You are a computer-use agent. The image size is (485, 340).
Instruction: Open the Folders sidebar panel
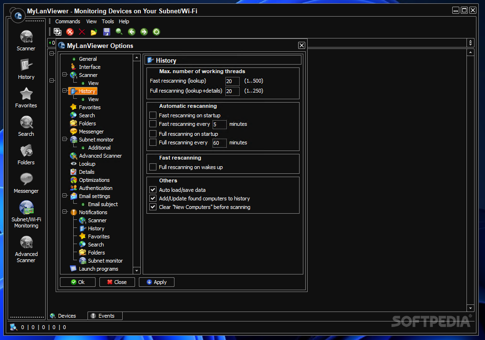tap(26, 154)
